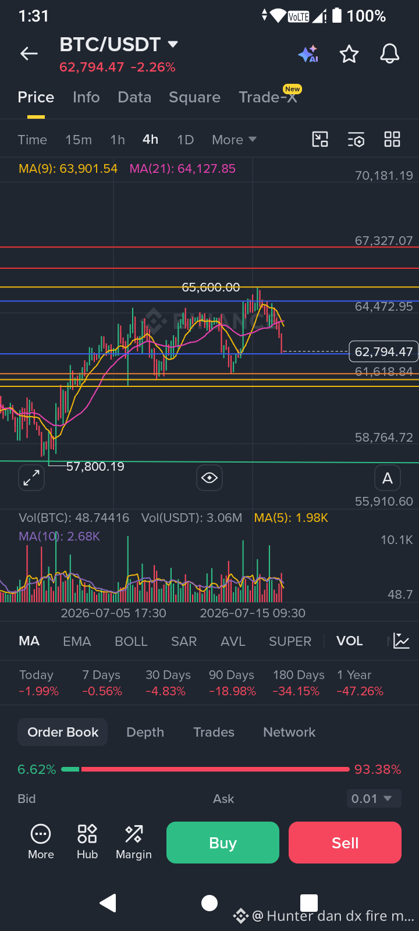
Task: Tap the header price 62,794.47 -2.26%
Action: 118,67
